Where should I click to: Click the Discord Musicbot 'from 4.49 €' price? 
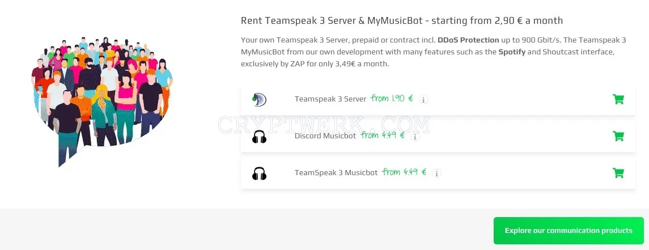coord(383,135)
